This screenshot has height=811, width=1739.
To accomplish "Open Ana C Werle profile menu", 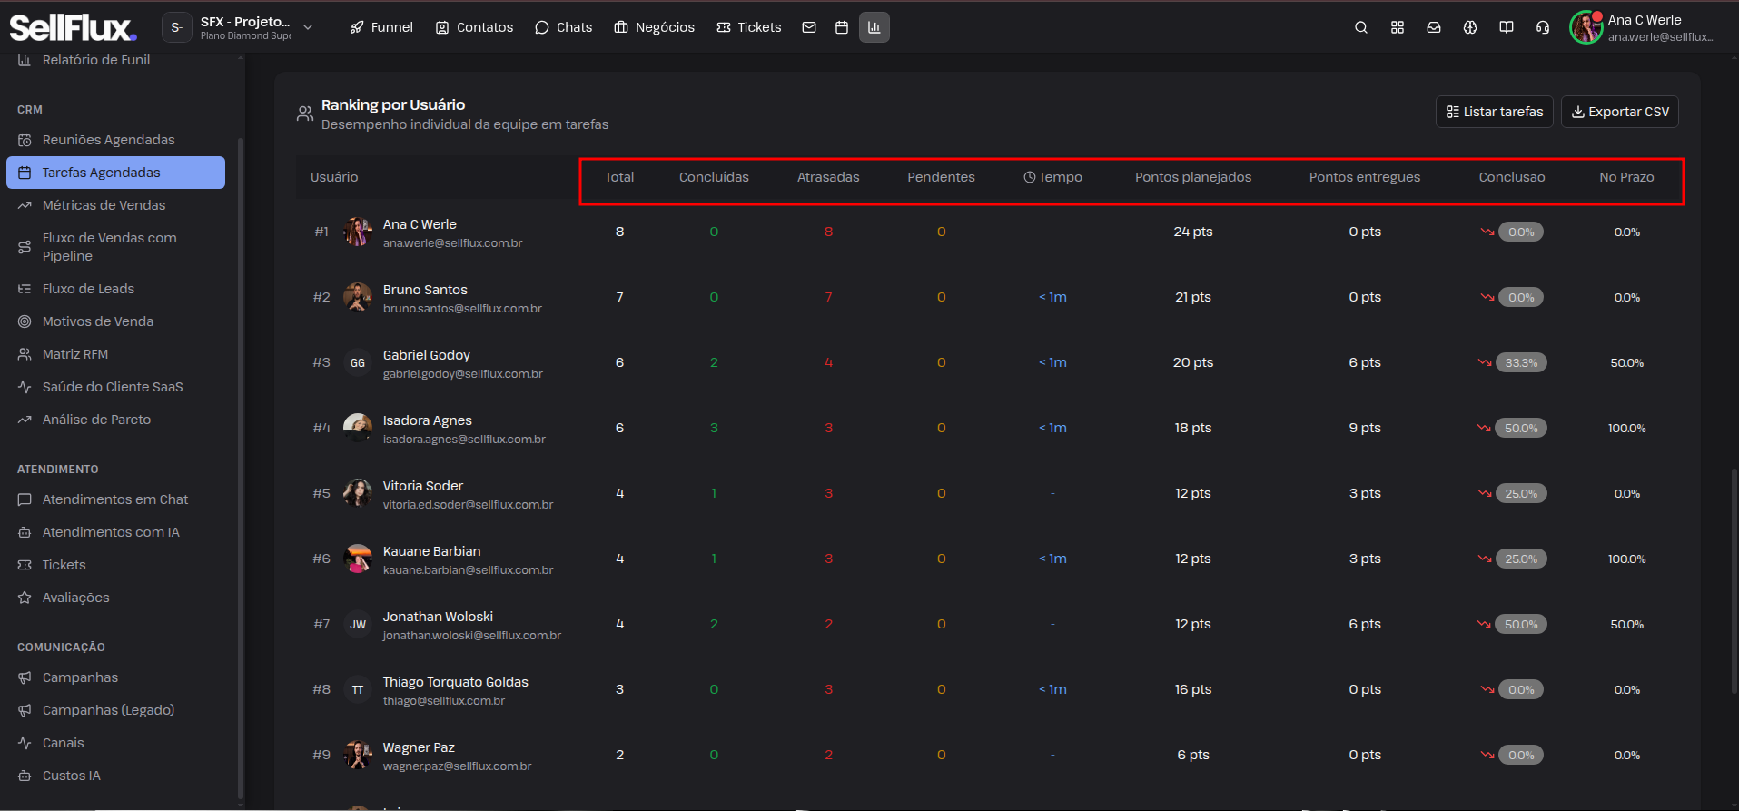I will 1644,27.
